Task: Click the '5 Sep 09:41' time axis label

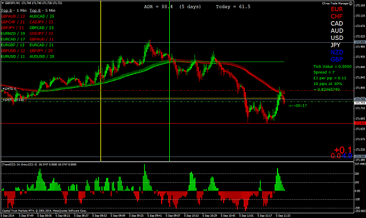Action: point(155,216)
